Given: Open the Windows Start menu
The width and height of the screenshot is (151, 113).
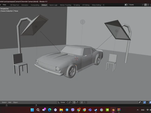Looking at the screenshot, I should (32, 110).
